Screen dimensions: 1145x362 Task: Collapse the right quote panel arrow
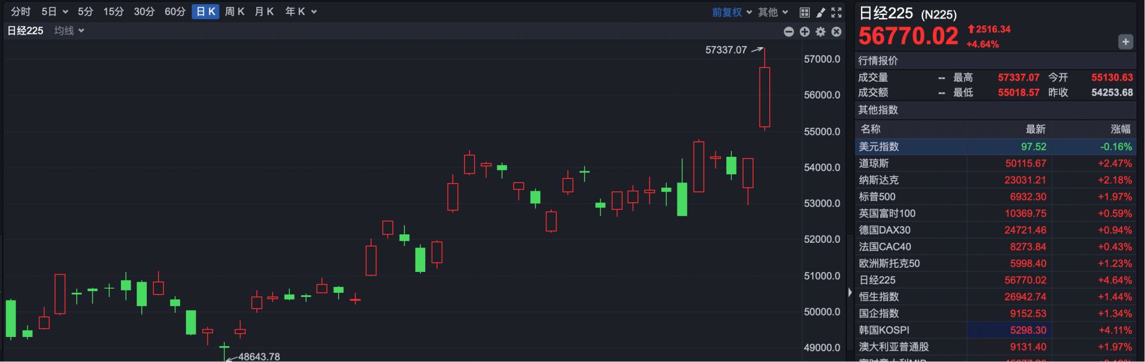pyautogui.click(x=850, y=292)
